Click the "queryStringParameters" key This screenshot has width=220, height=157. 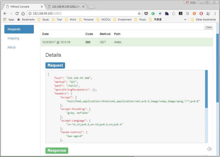click(72, 90)
